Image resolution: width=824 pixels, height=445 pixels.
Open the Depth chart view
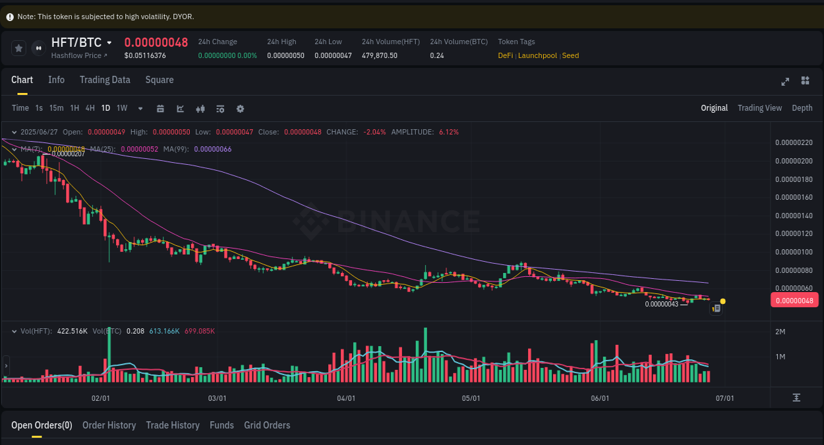[802, 107]
